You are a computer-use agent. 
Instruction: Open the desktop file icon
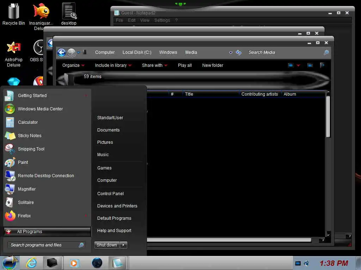click(69, 14)
